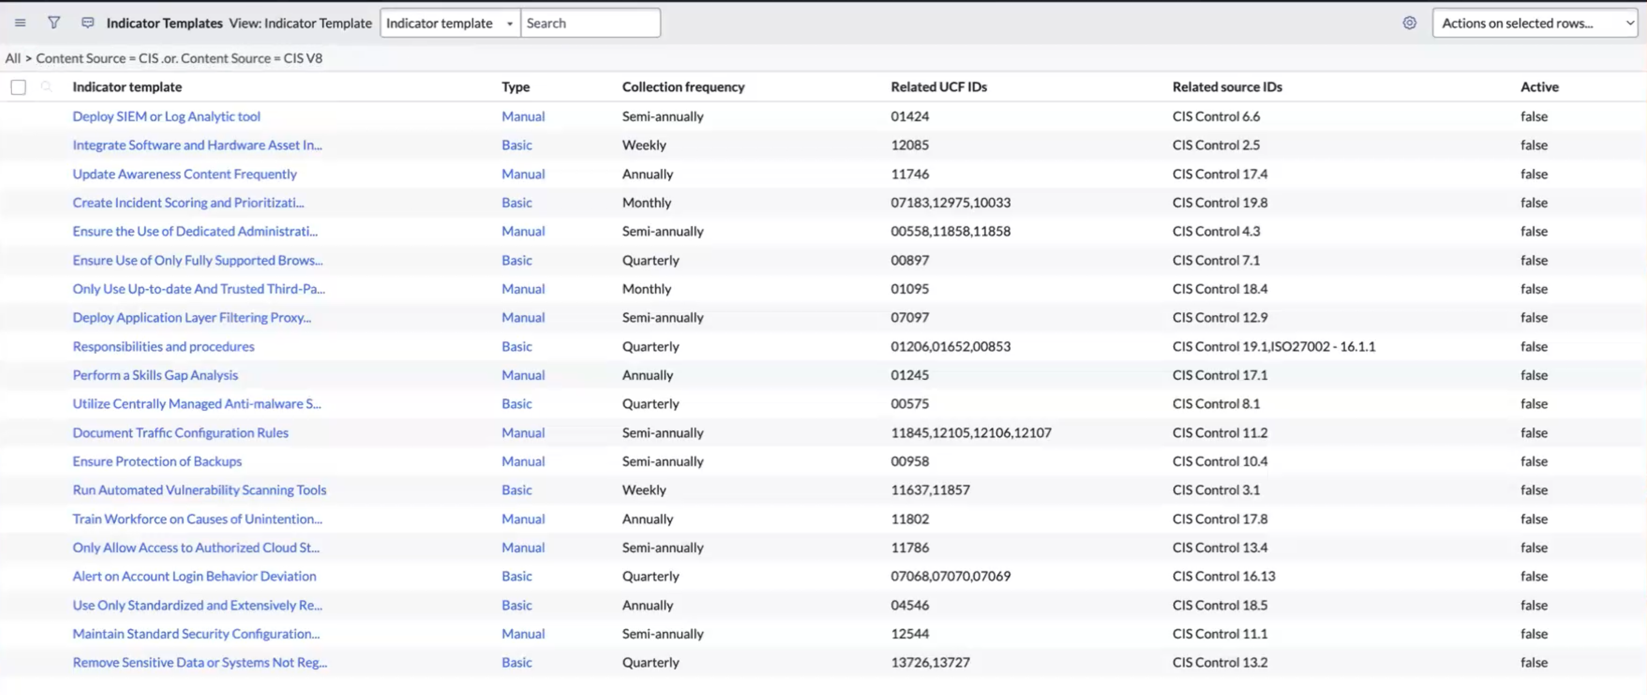Sort by Collection frequency column header
This screenshot has height=695, width=1647.
683,87
